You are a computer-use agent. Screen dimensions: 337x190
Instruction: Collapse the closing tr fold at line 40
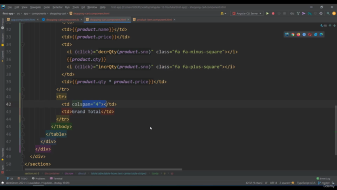click(23, 89)
